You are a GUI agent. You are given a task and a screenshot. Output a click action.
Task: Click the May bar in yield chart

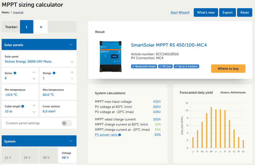(211, 127)
